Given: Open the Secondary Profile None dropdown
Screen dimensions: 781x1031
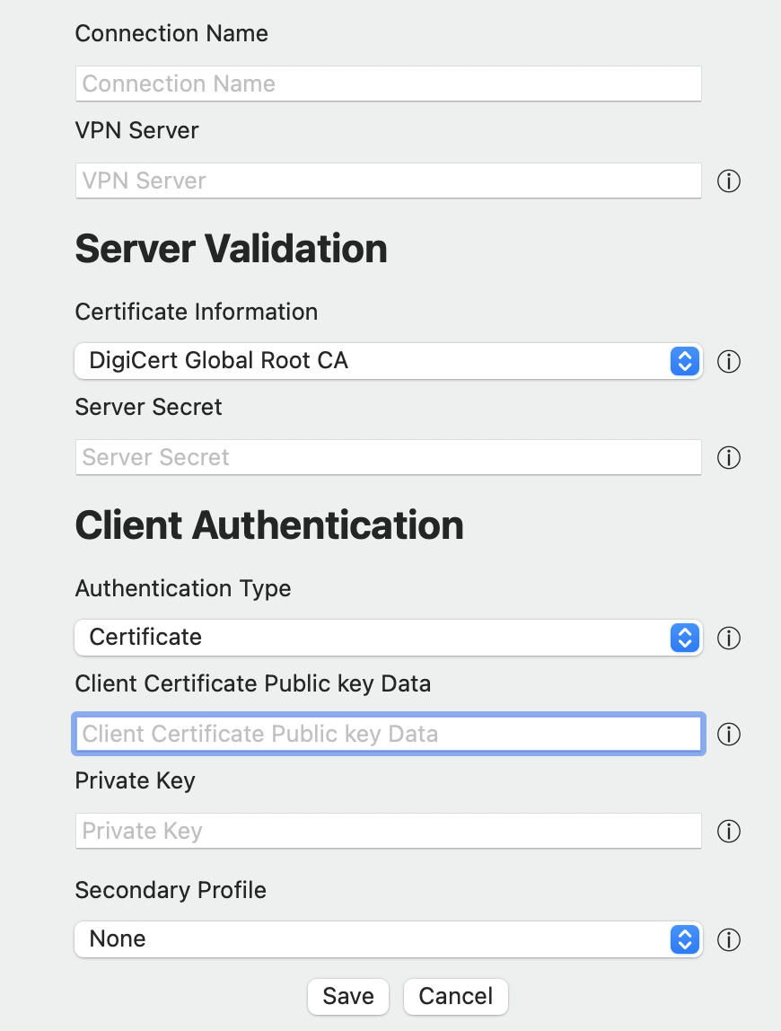Looking at the screenshot, I should [x=389, y=939].
